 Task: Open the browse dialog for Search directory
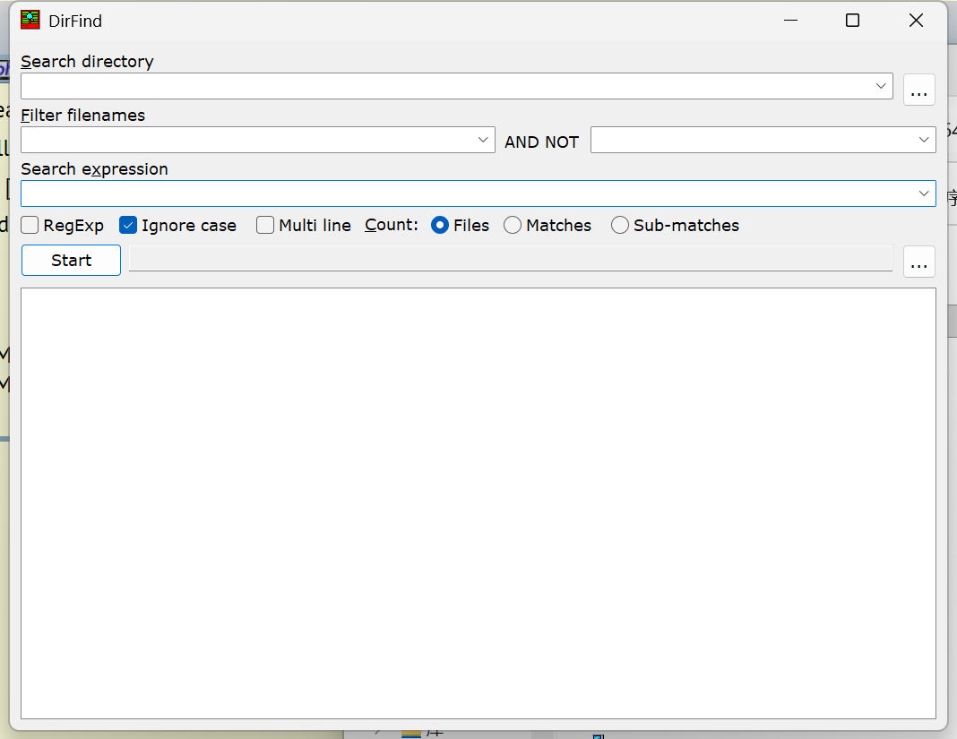(x=918, y=90)
